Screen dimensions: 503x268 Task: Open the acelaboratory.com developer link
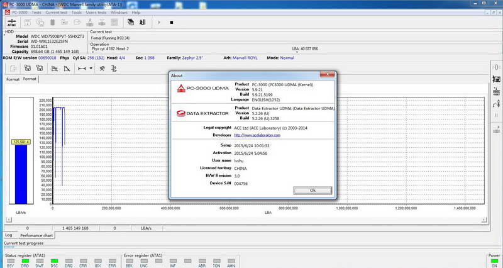[257, 135]
